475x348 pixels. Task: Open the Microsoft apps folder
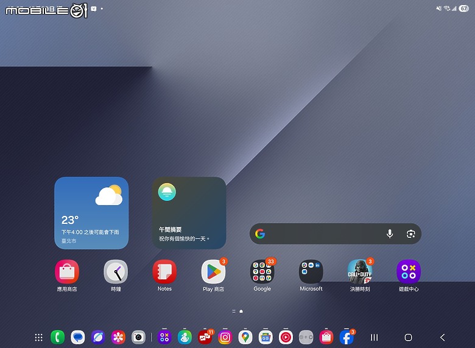[311, 271]
